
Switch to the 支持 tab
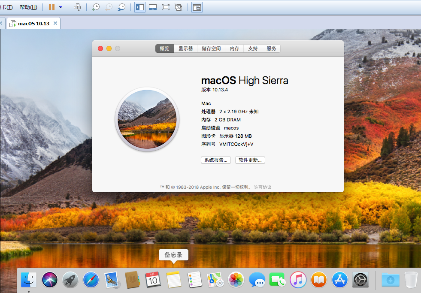(x=253, y=48)
